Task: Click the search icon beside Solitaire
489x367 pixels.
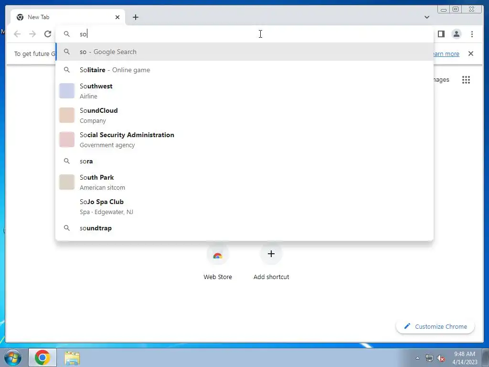Action: (x=67, y=70)
